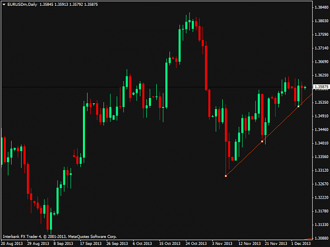Click the 20 Aug 2013 date label
330x247 pixels.
point(12,243)
